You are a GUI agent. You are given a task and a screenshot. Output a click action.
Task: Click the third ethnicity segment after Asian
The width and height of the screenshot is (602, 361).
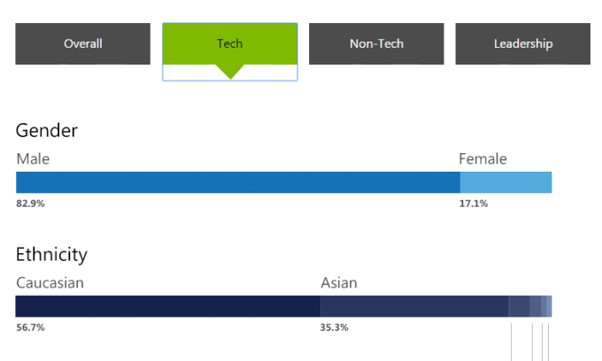(x=519, y=306)
